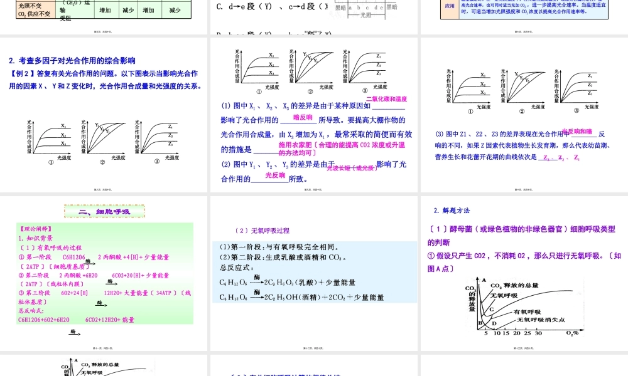Click the ② Y-curve light intensity graph
Image resolution: width=628 pixels, height=376 pixels.
pos(104,138)
